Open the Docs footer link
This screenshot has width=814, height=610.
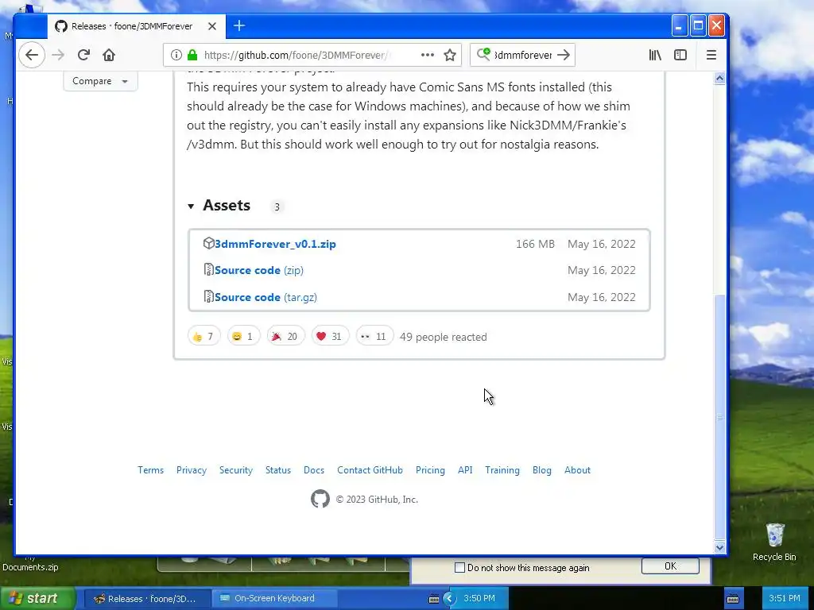pyautogui.click(x=314, y=470)
